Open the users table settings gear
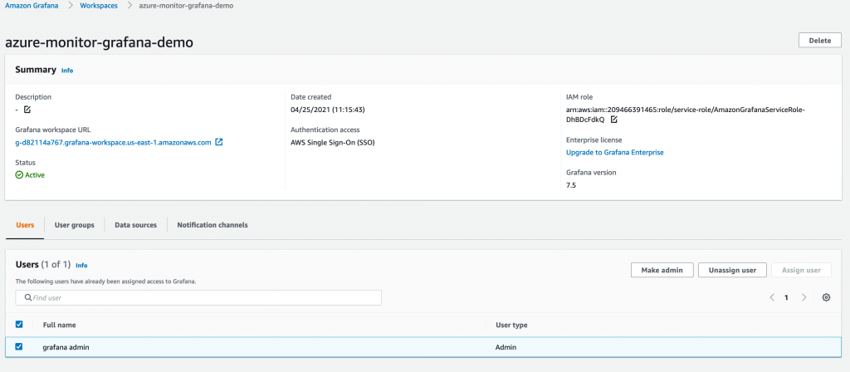Screen dimensions: 850x372 coord(826,297)
